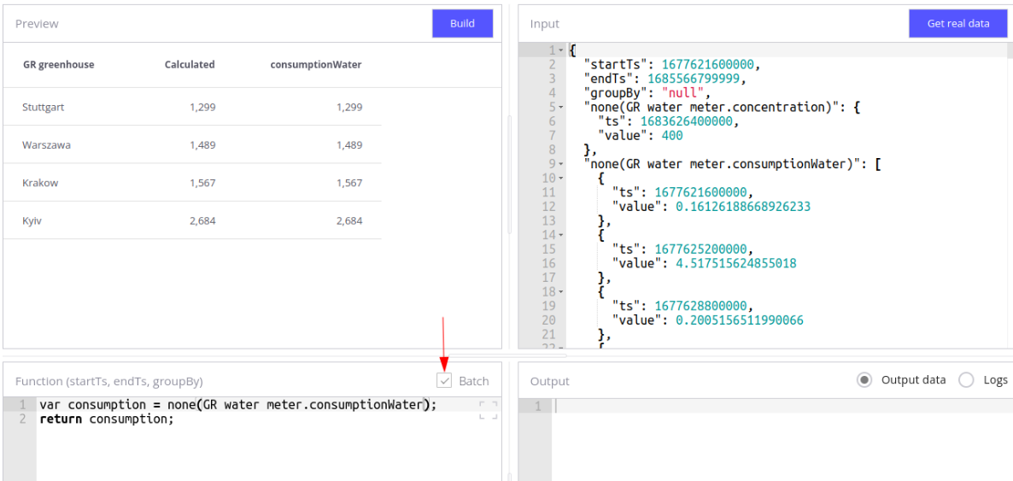Click the Calculated column header
This screenshot has height=481, width=1013.
tap(190, 65)
